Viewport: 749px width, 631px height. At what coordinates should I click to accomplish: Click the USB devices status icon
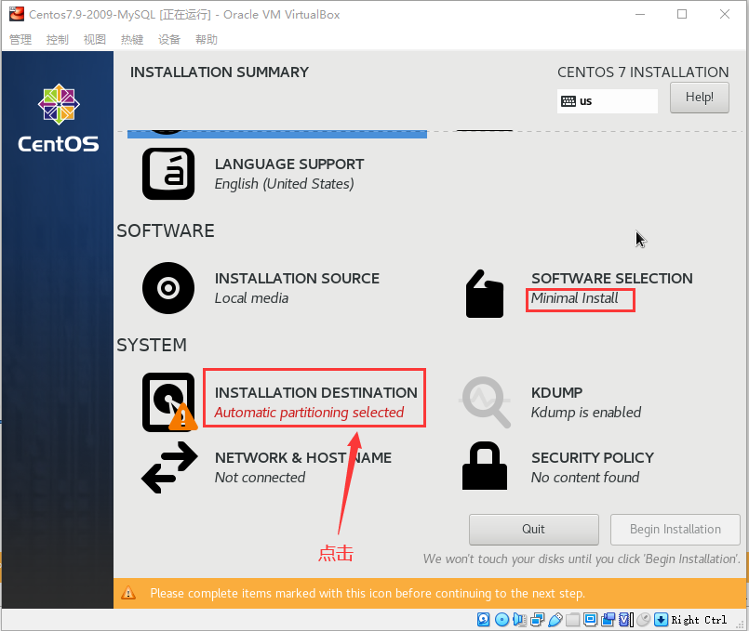pyautogui.click(x=555, y=620)
